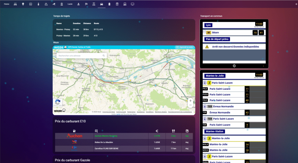
Task: Click the refresh icon below Lyre board
Action: (x=234, y=66)
